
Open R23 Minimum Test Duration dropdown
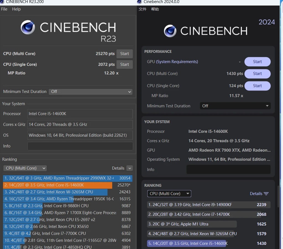[90, 92]
